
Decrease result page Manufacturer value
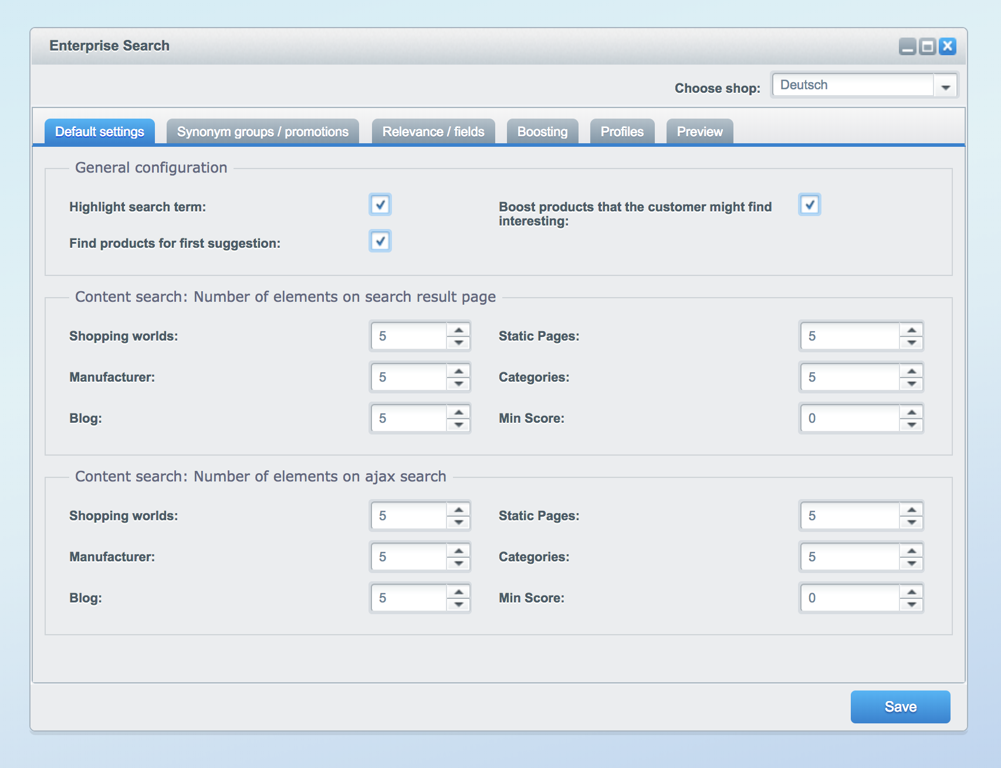(459, 384)
